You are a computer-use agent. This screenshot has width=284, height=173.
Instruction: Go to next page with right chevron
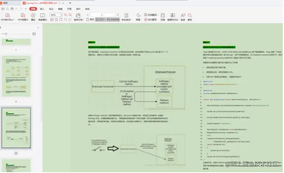point(118,15)
